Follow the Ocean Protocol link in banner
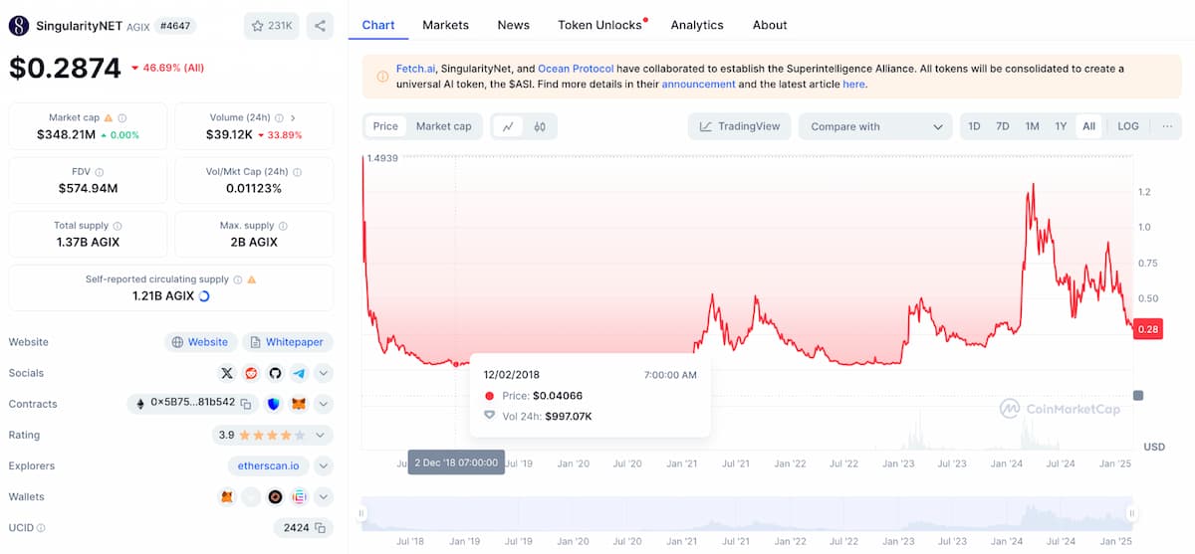Viewport: 1195px width, 554px height. 576,69
